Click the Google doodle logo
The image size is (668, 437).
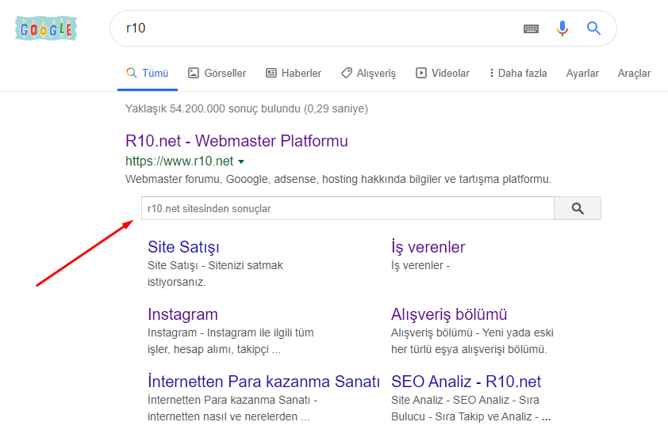46,28
